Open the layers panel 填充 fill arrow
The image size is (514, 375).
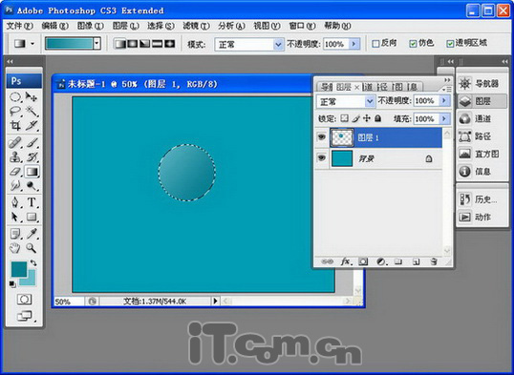pos(444,118)
